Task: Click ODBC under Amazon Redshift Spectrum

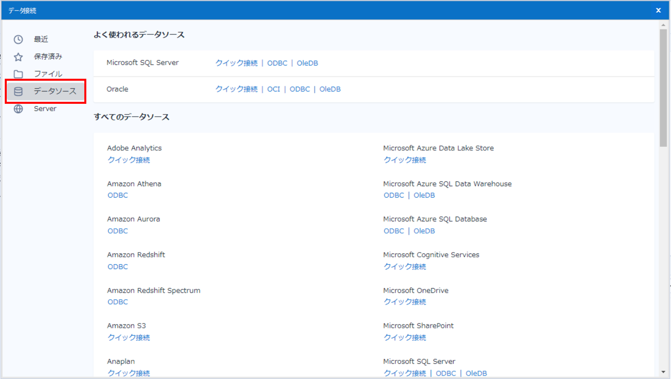Action: coord(118,302)
